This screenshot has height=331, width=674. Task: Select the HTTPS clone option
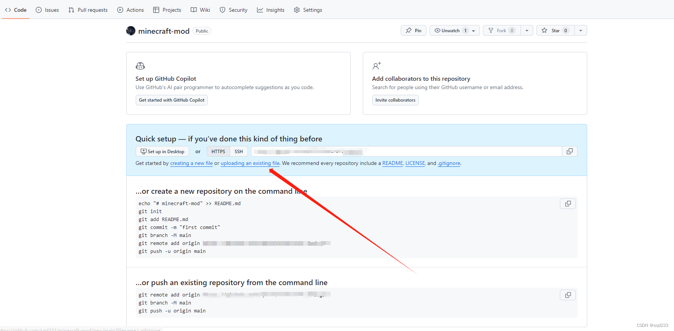tap(218, 151)
